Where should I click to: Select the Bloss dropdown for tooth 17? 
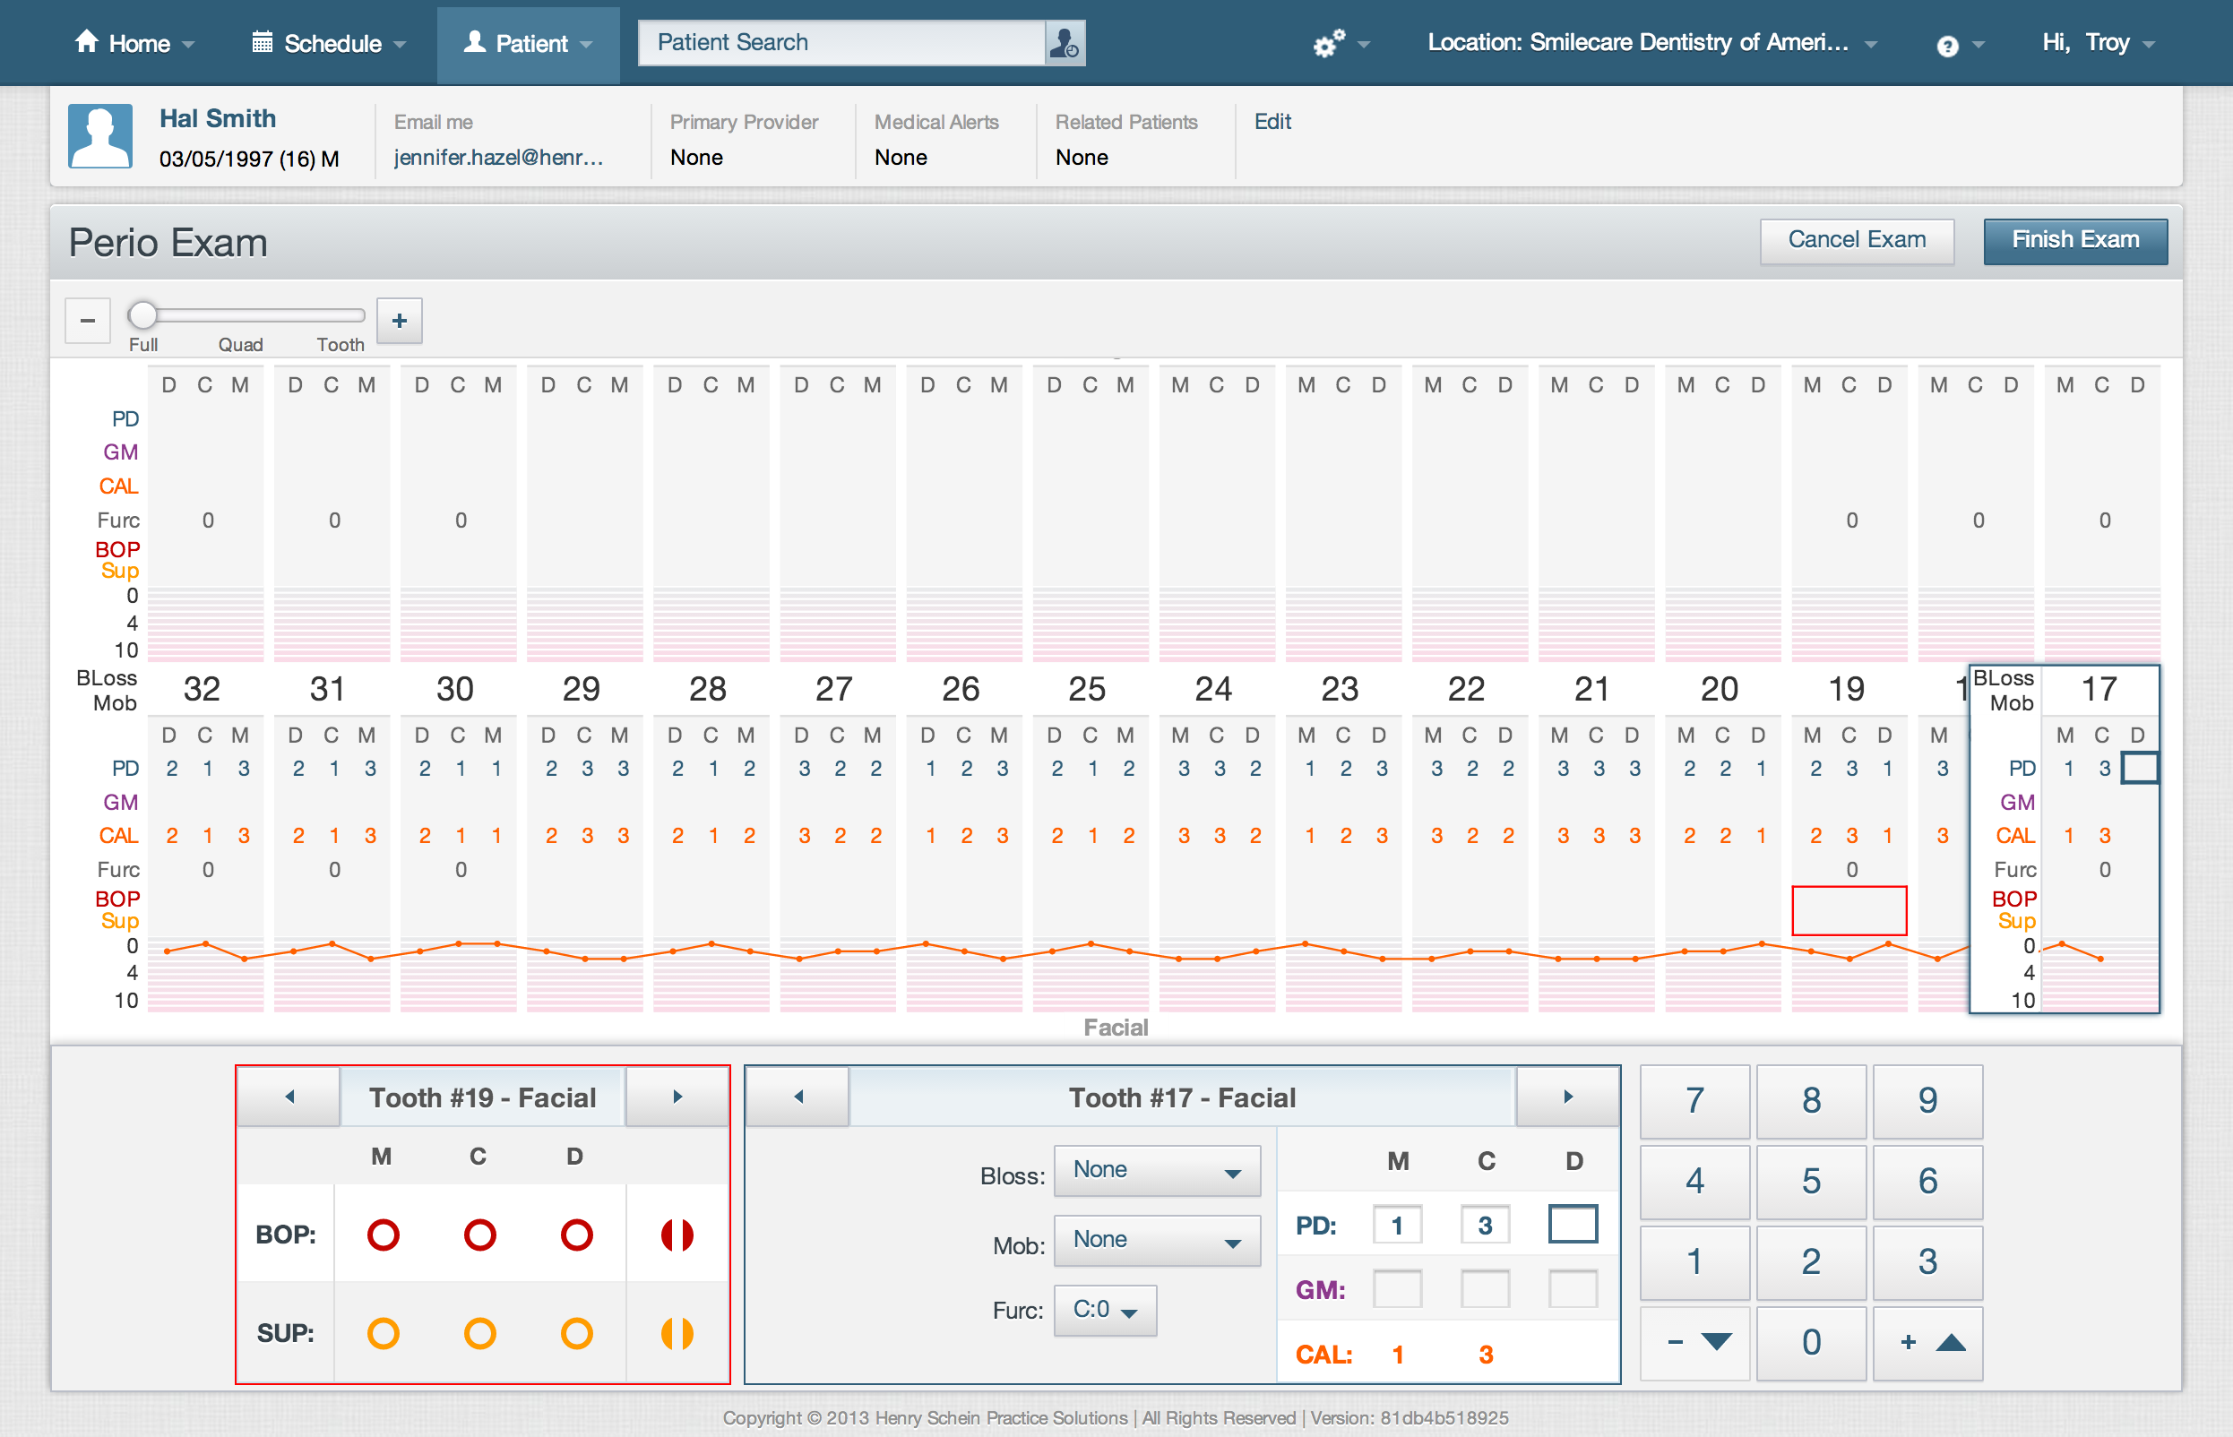click(x=1154, y=1170)
